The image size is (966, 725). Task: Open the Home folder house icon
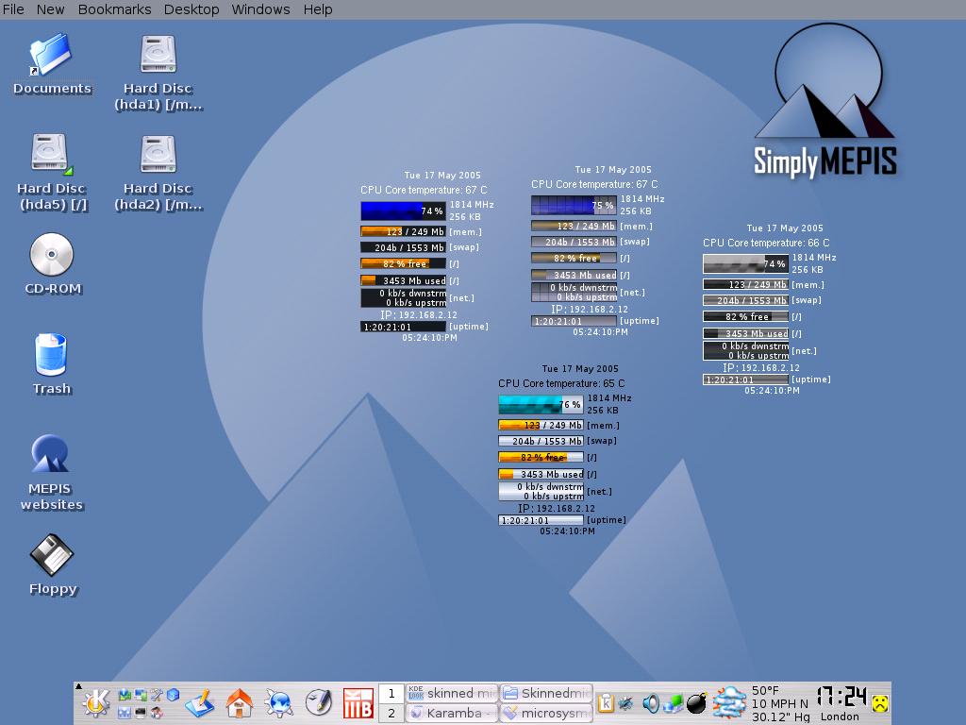pos(239,703)
